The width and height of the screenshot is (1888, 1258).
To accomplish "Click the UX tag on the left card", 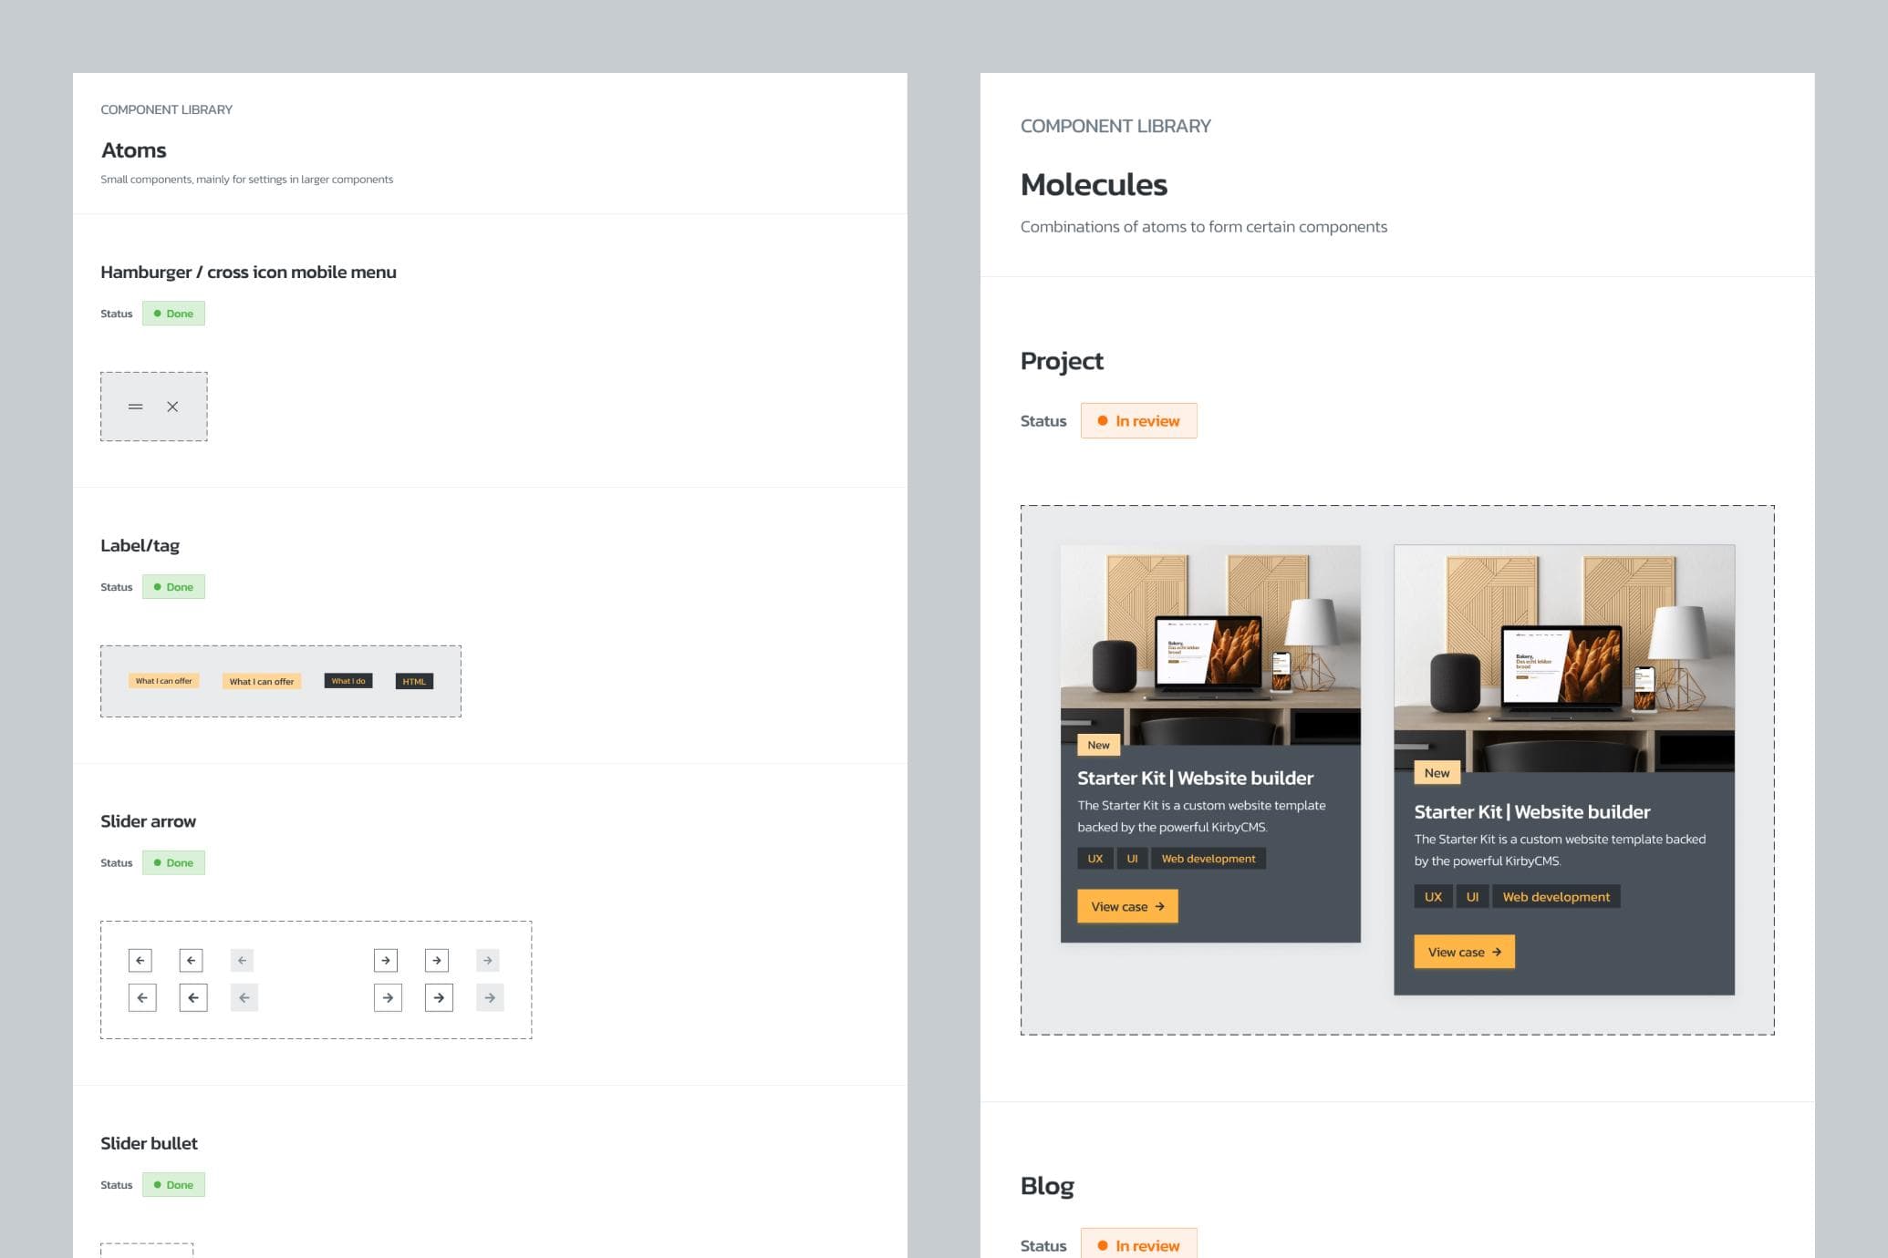I will tap(1094, 859).
